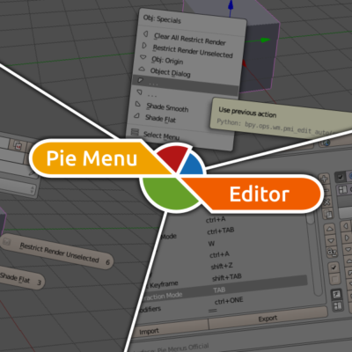The width and height of the screenshot is (352, 352).
Task: Toggle the checked checkbox below the az icon
Action: [334, 268]
